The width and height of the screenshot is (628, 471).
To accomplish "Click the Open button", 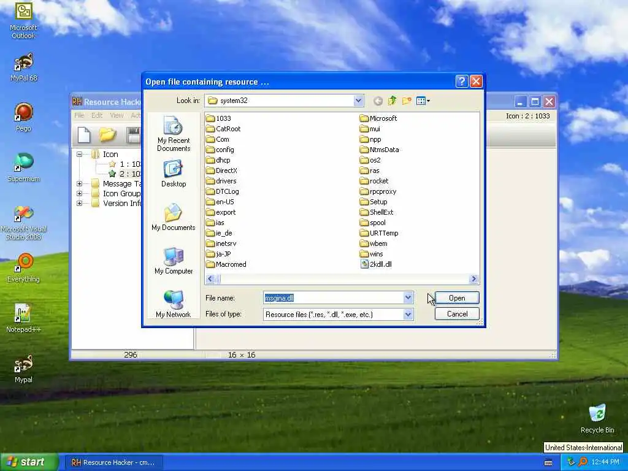I will point(457,298).
